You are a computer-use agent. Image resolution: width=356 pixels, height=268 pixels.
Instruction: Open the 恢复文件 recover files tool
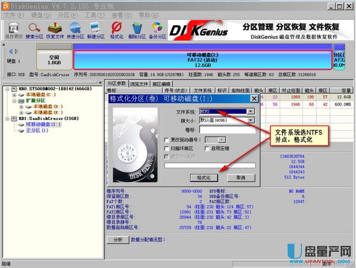pyautogui.click(x=55, y=30)
